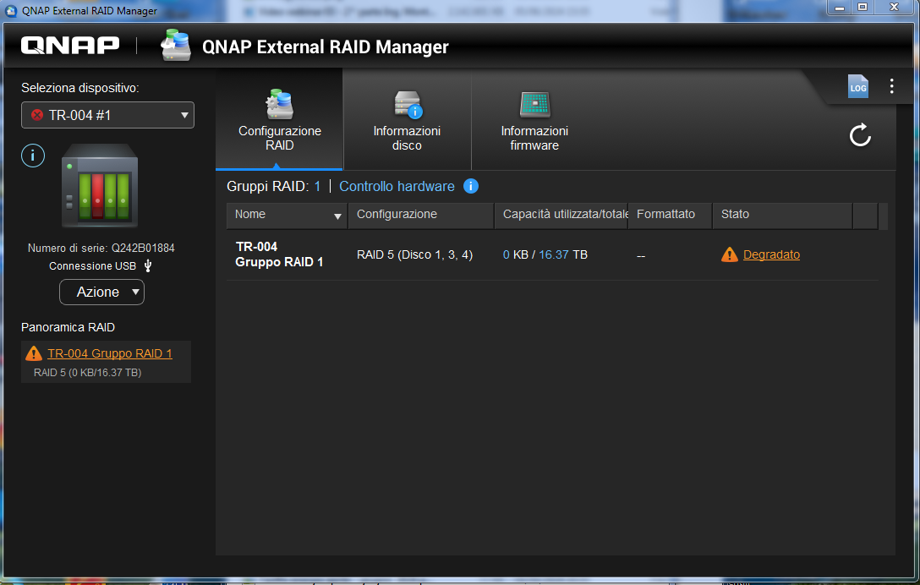Open the Informazioni firmware tab
Image resolution: width=920 pixels, height=585 pixels.
[x=534, y=121]
